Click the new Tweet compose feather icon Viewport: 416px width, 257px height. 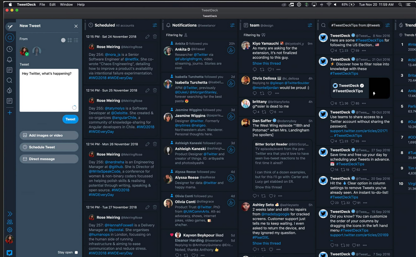pyautogui.click(x=10, y=27)
